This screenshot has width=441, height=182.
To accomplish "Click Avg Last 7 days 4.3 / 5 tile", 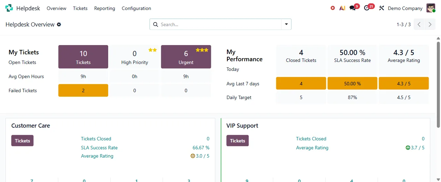I will point(404,83).
